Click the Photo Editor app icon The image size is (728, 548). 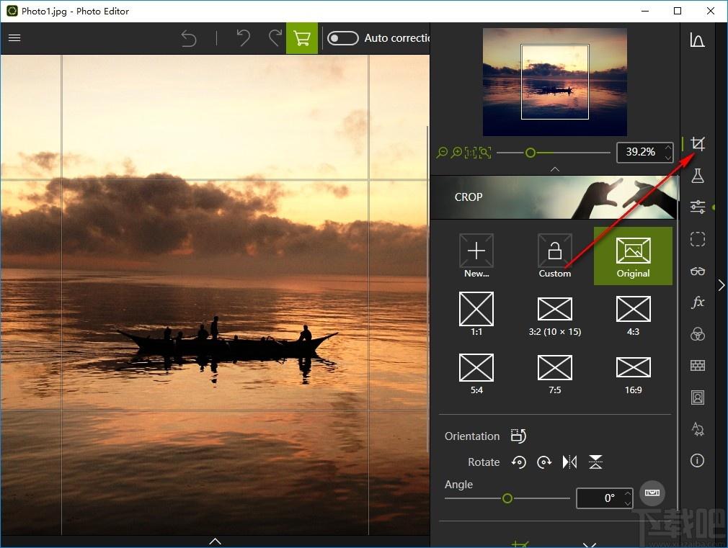click(x=12, y=11)
